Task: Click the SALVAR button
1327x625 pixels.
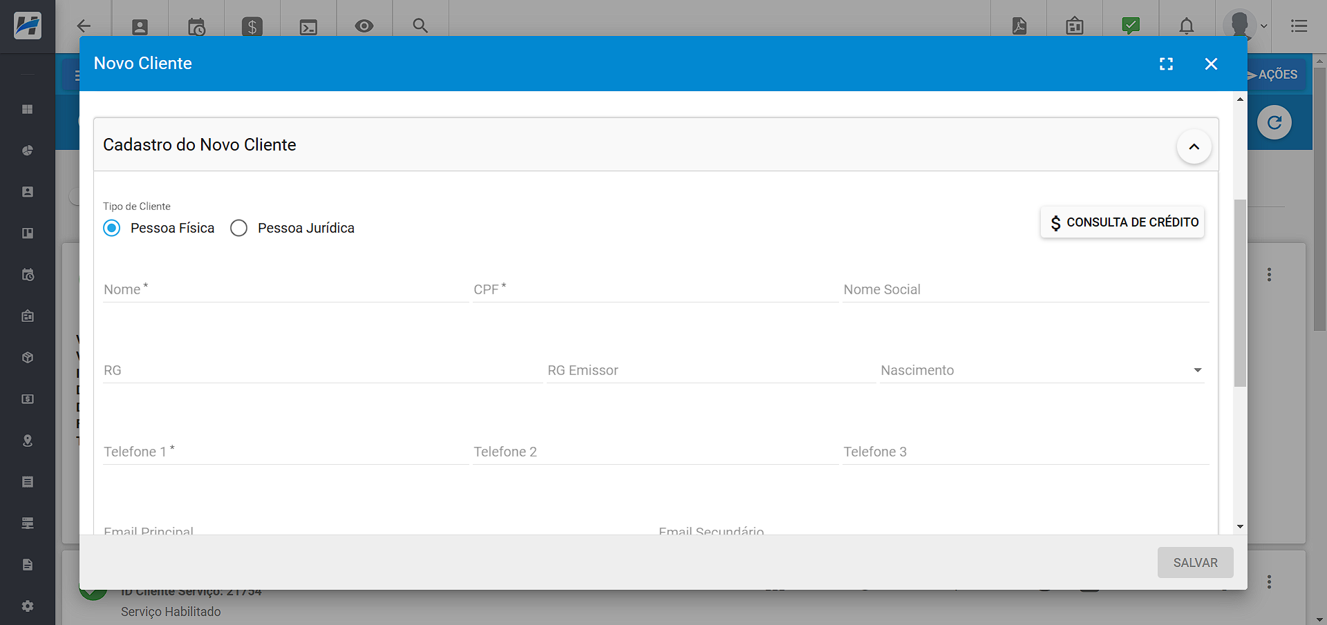Action: (x=1195, y=563)
